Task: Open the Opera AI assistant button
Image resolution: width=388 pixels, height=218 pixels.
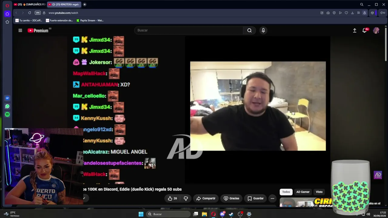Action: coord(383,13)
